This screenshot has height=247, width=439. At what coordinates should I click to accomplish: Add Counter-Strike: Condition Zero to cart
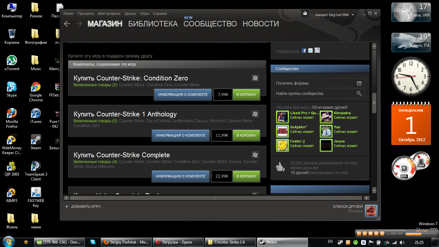pyautogui.click(x=246, y=95)
